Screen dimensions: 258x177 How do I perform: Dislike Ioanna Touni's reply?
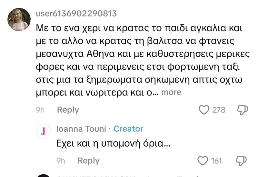coord(242,160)
